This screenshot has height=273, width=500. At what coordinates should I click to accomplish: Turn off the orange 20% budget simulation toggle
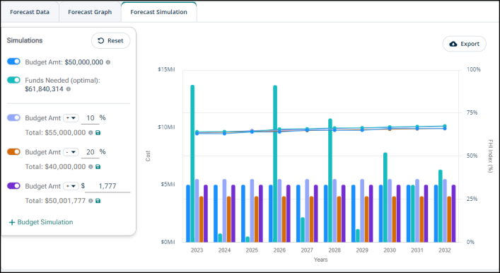13,152
